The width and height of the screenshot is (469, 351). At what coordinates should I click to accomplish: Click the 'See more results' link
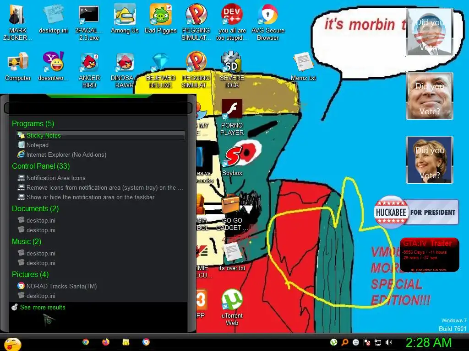tap(43, 307)
